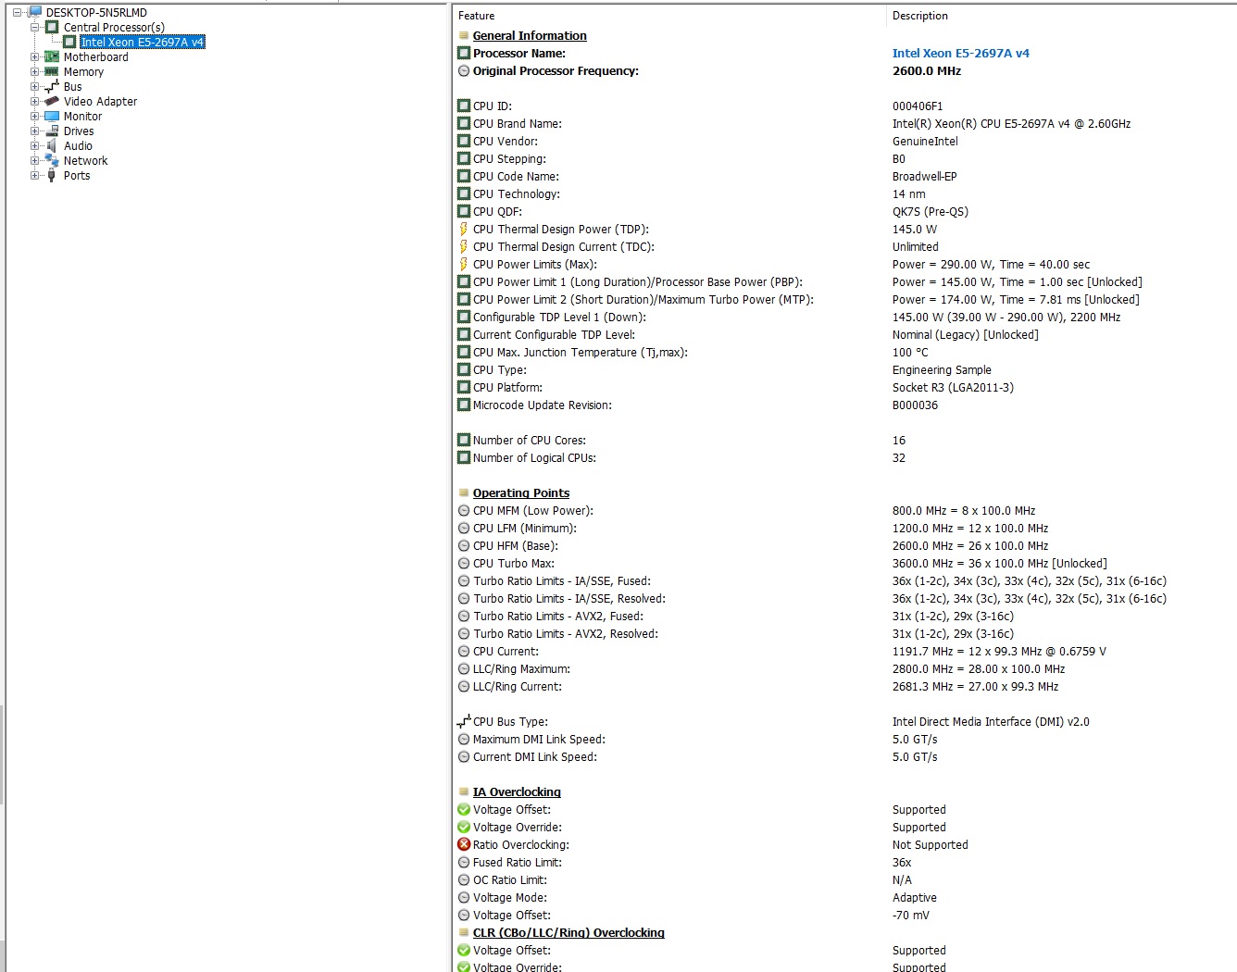Expand the Drives tree node

[x=34, y=131]
